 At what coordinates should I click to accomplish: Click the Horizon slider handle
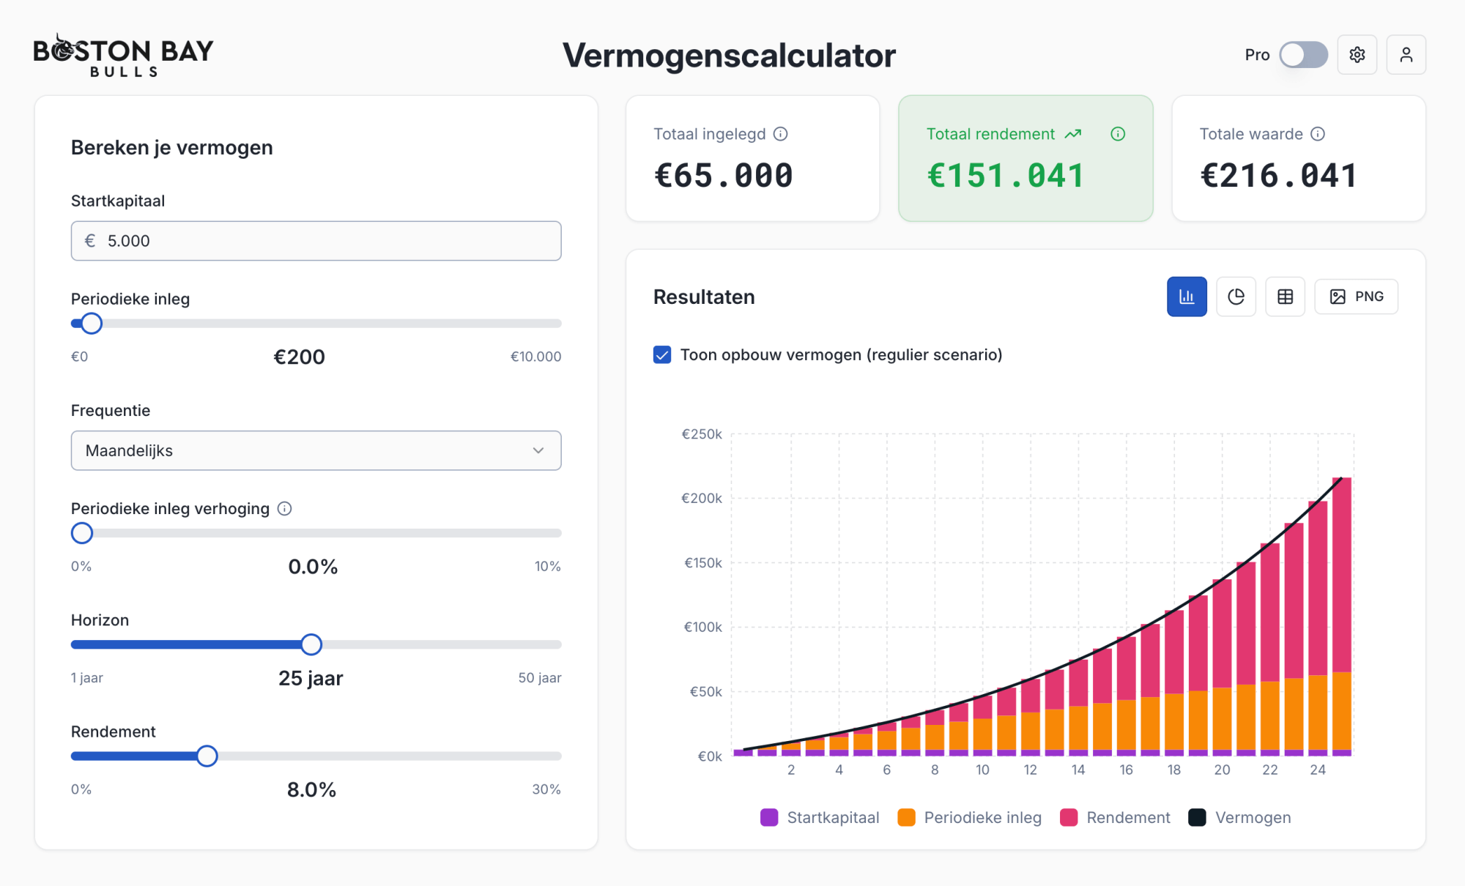click(311, 644)
